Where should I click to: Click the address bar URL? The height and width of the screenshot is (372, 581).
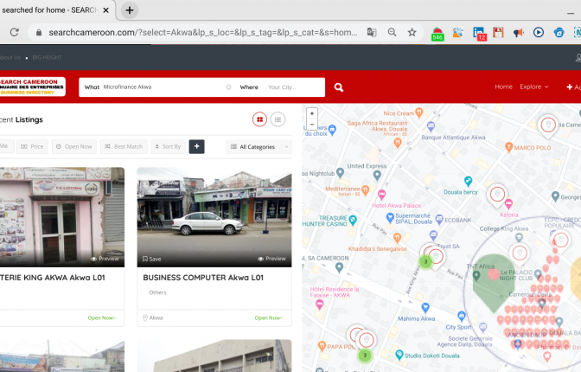pos(202,32)
